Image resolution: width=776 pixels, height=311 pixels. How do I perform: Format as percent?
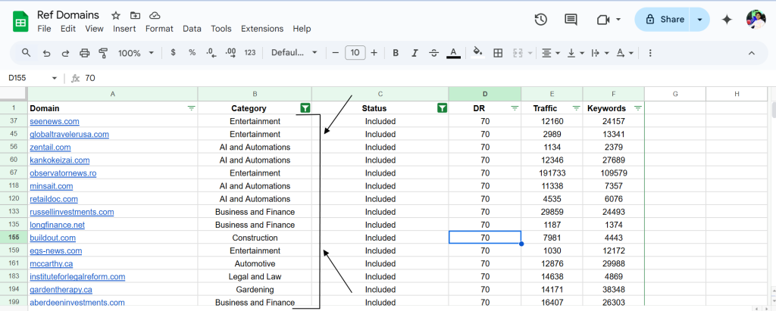coord(192,52)
